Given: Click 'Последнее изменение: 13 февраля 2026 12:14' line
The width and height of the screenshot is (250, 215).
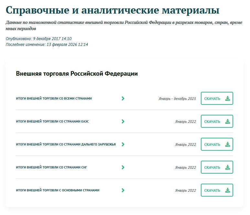Looking at the screenshot, I should click(47, 45).
